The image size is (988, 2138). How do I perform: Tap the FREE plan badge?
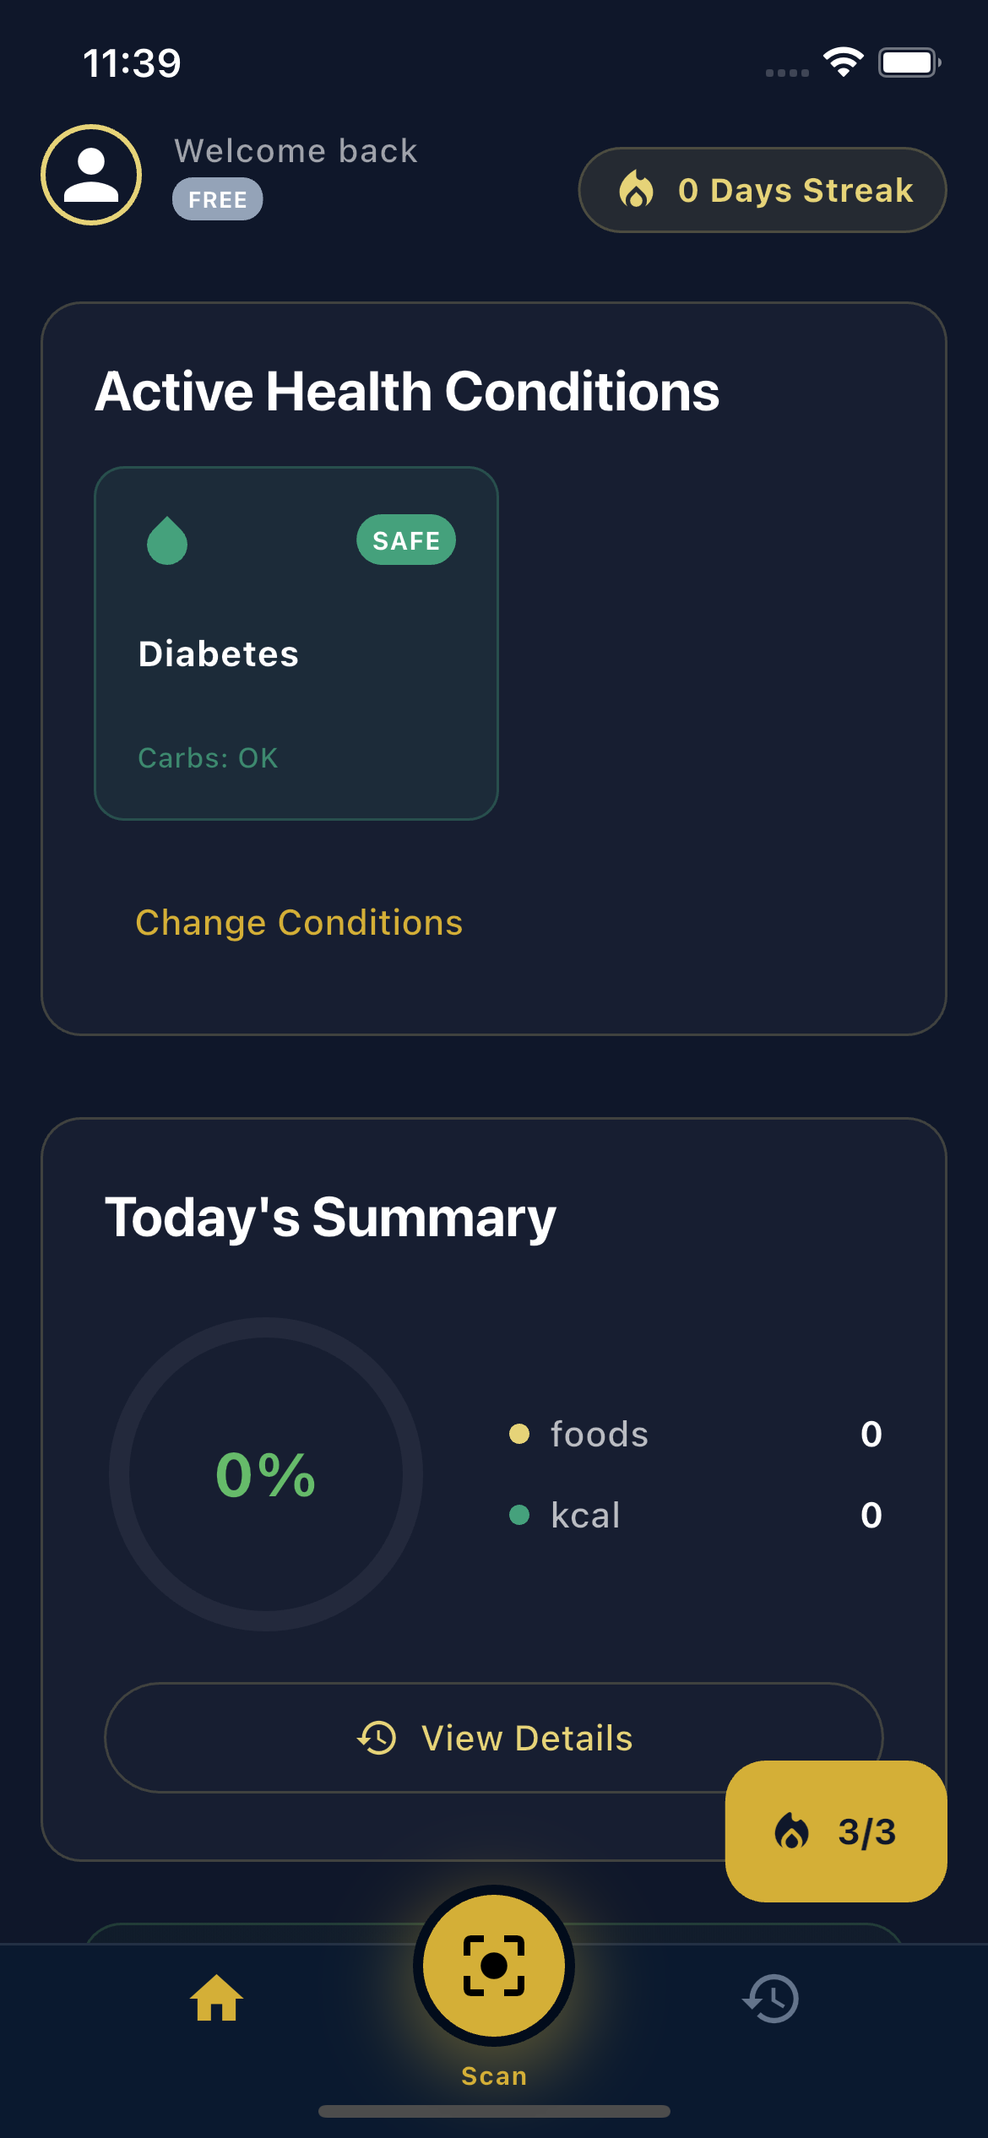click(218, 199)
